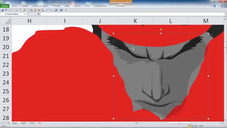Switch to Page Break Preview icon
This screenshot has height=128, width=227.
[x=196, y=126]
